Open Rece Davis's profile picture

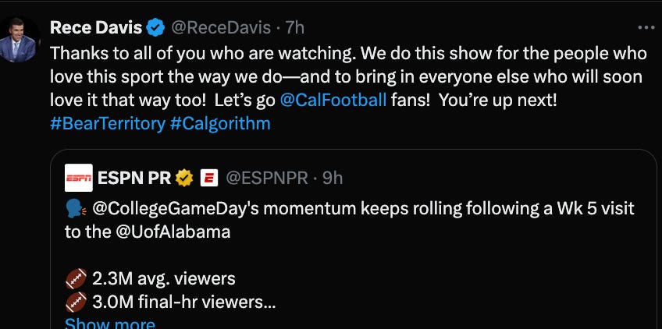[20, 41]
